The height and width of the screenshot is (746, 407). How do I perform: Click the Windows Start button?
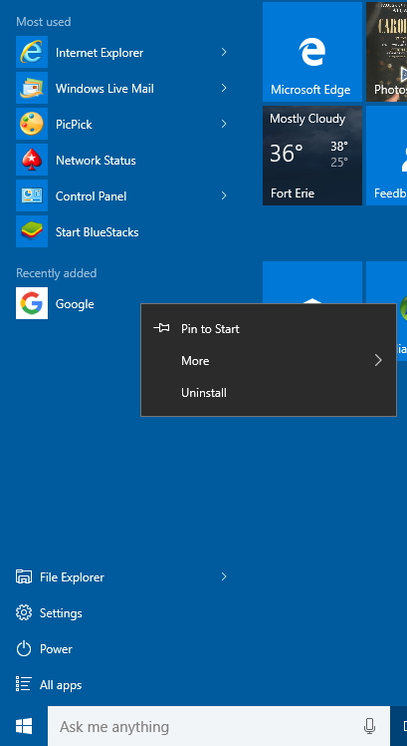tap(24, 726)
